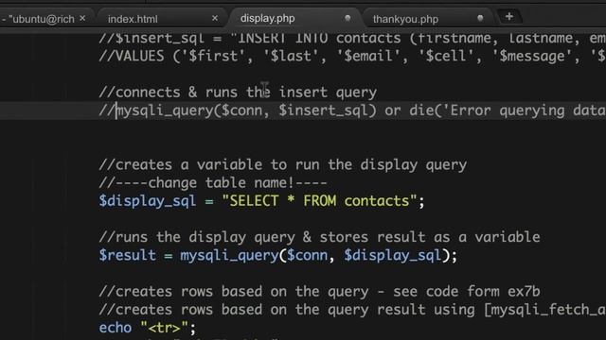Close the ubuntu@rich tab
The image size is (606, 340).
click(82, 18)
